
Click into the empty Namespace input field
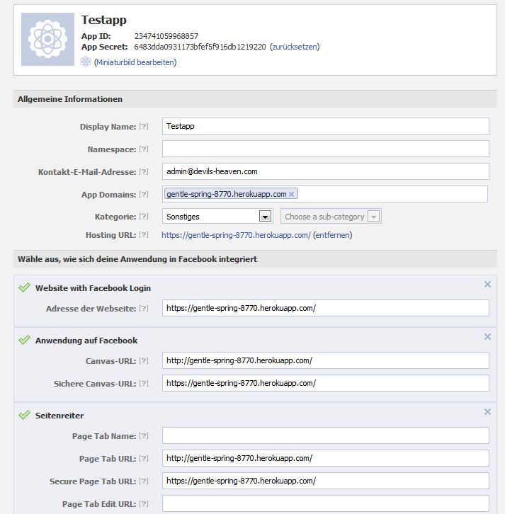point(326,149)
